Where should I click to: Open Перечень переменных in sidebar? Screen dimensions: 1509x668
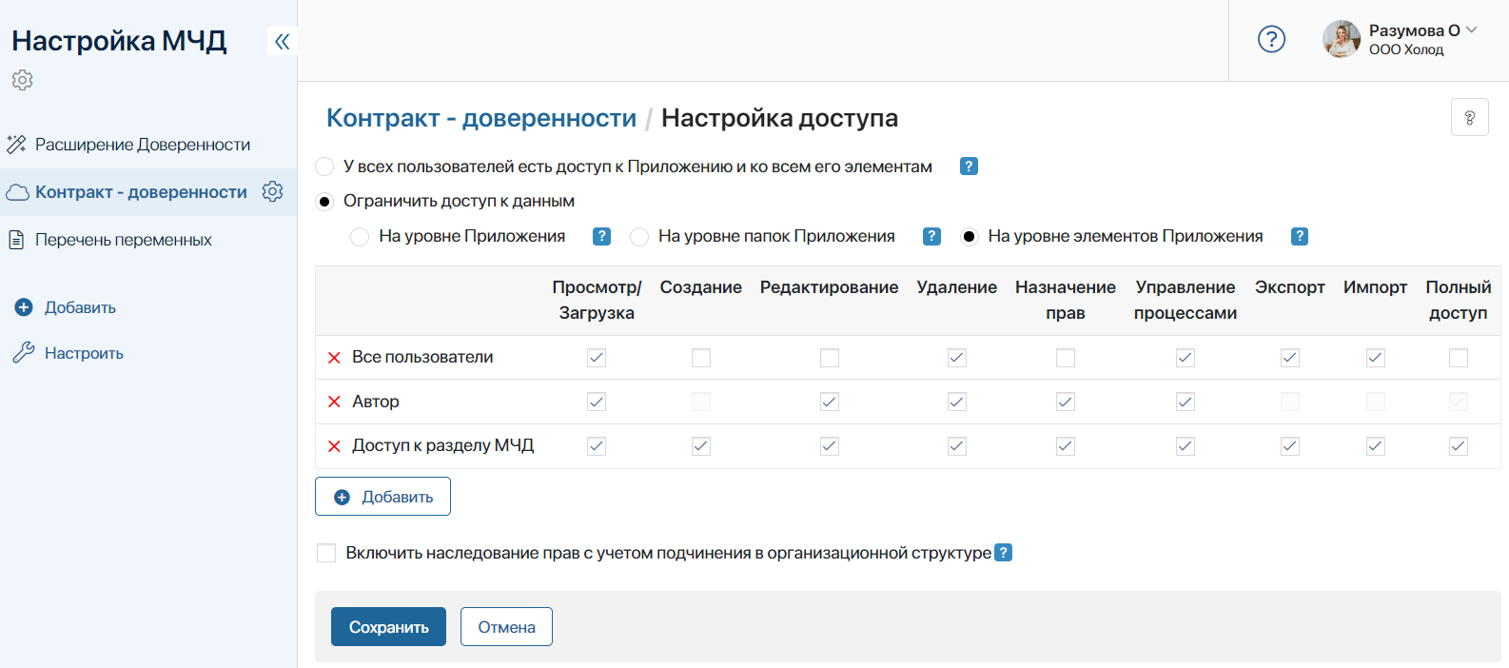click(123, 240)
